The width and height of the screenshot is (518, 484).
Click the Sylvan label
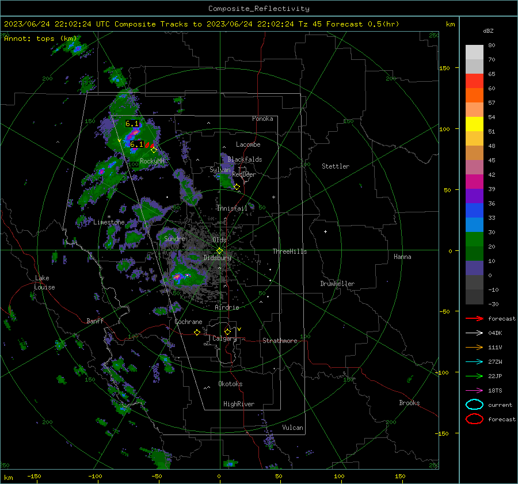tap(220, 170)
